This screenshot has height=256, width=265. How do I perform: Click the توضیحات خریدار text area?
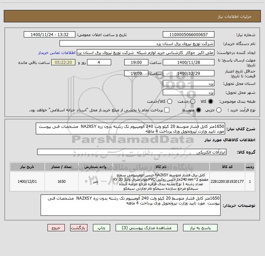coord(130,205)
